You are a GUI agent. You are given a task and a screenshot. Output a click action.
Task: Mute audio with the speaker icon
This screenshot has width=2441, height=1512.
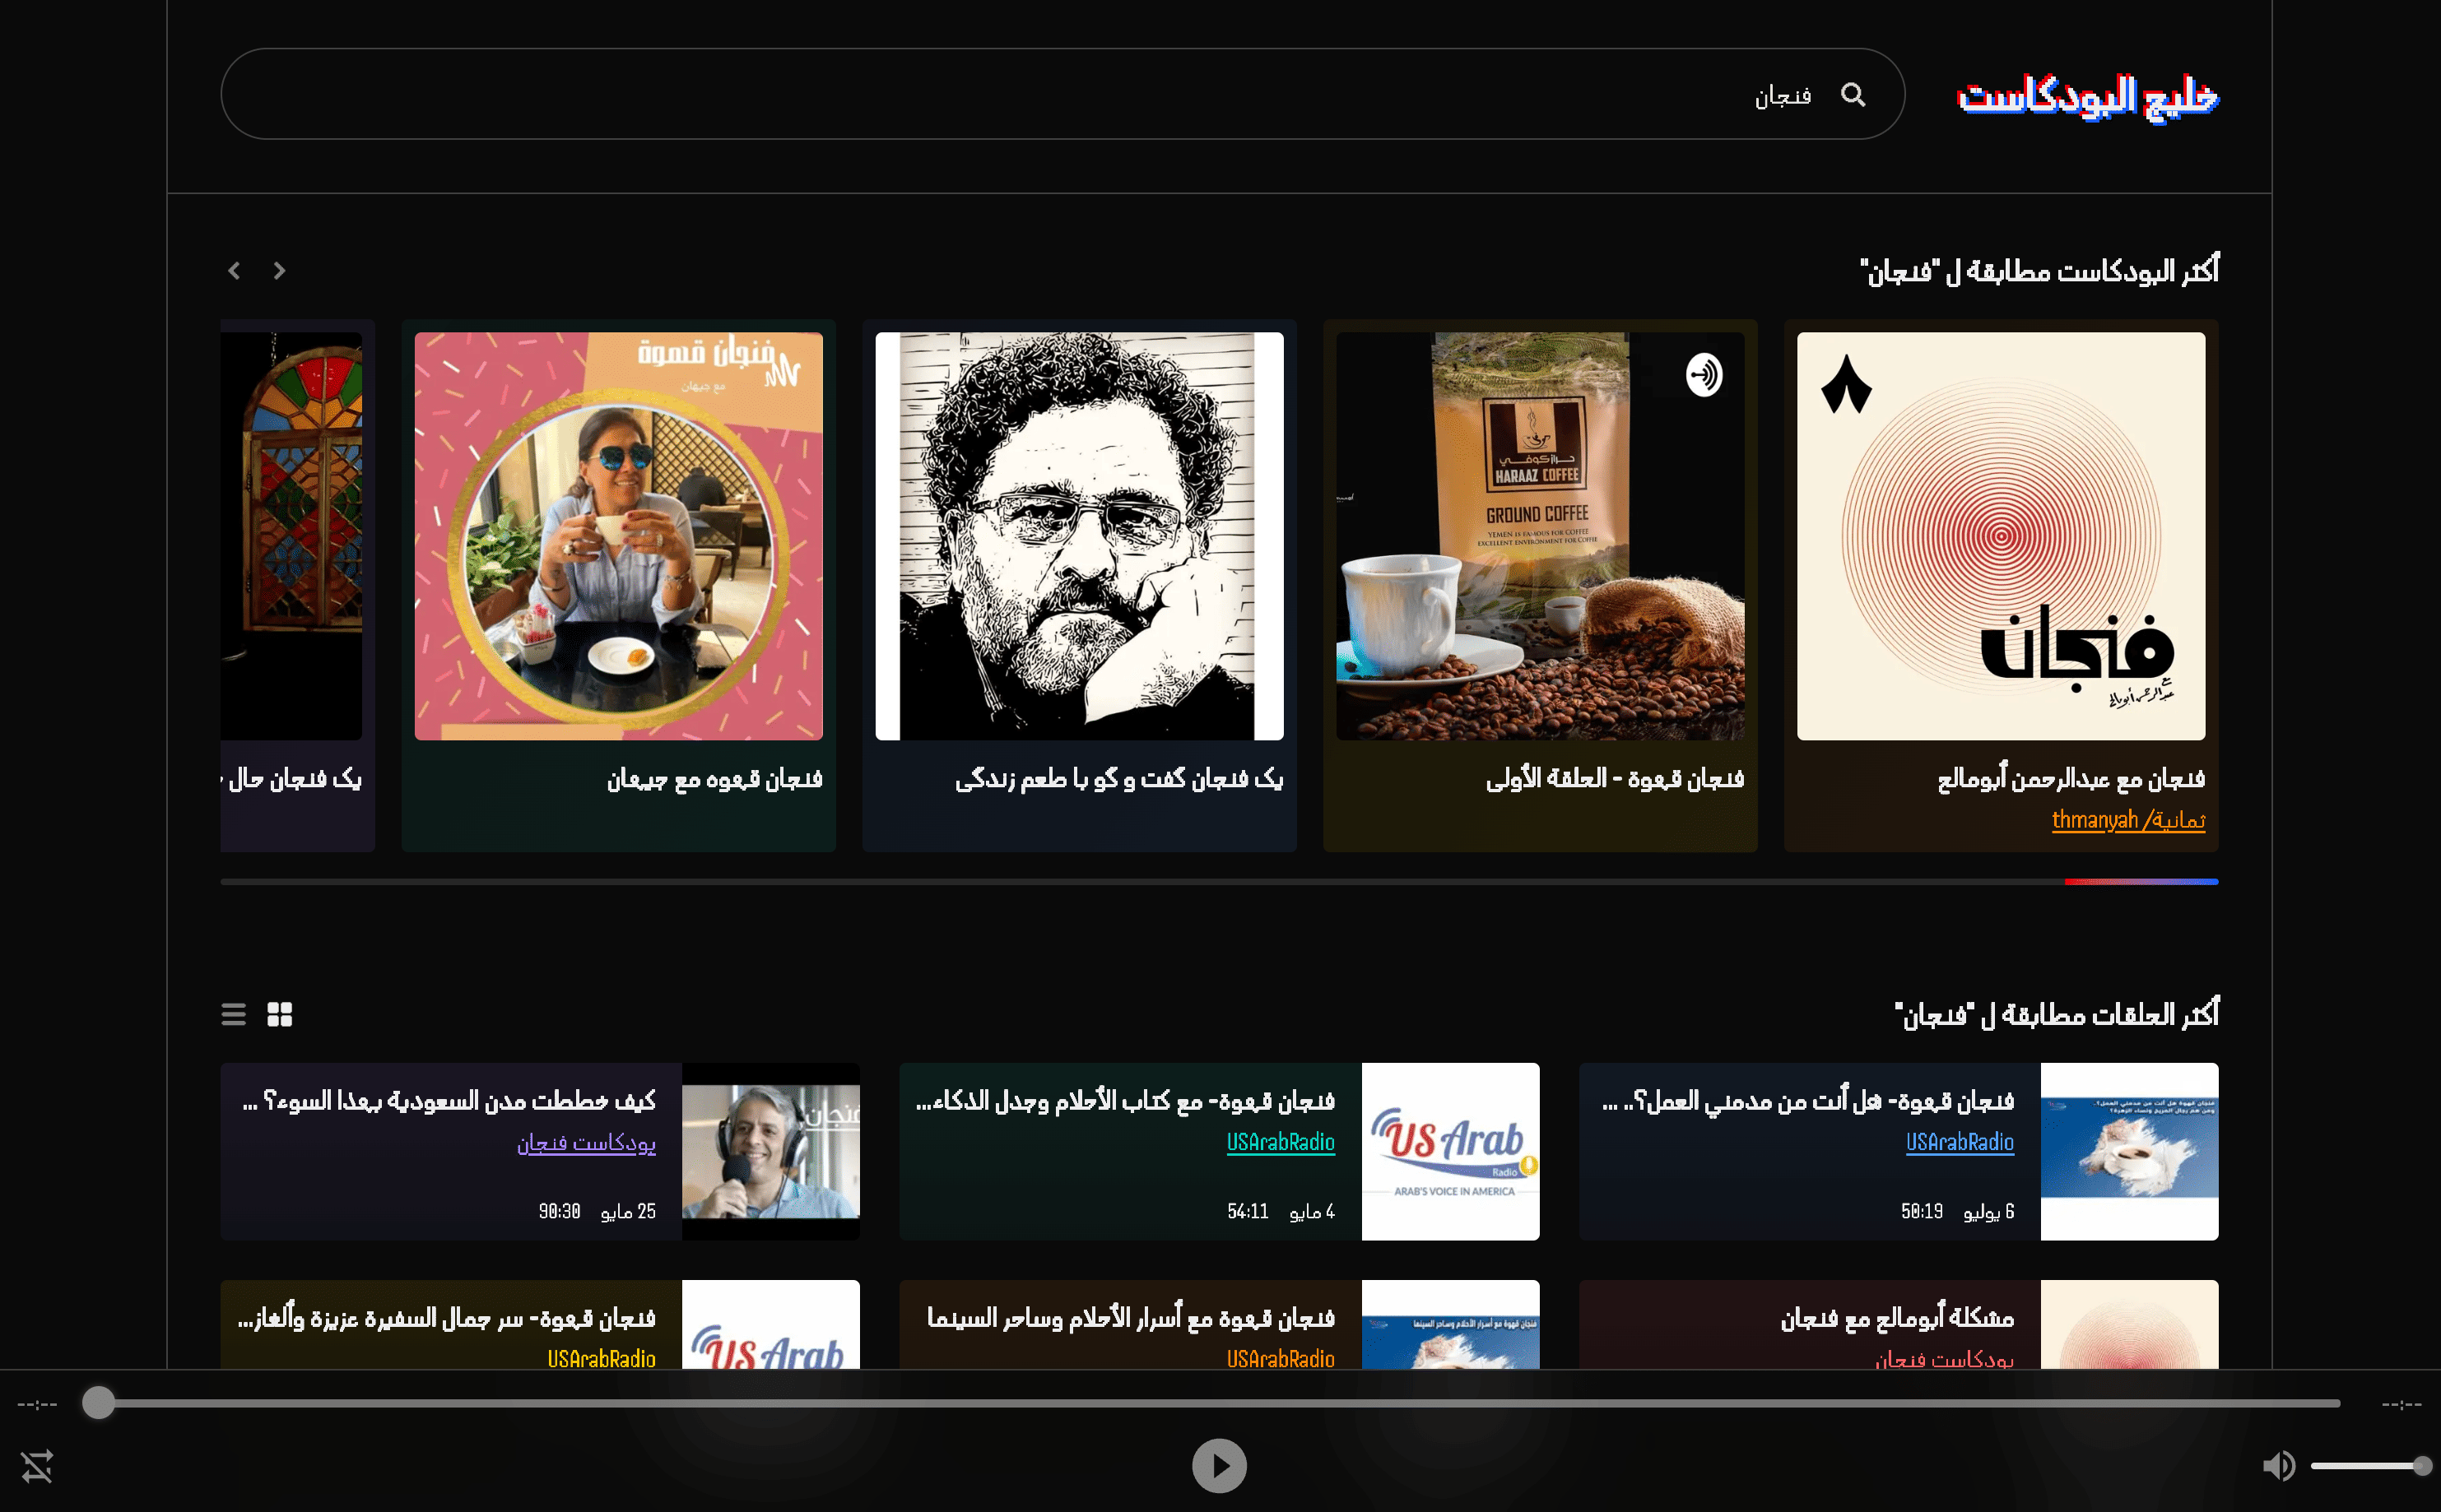[x=2279, y=1466]
